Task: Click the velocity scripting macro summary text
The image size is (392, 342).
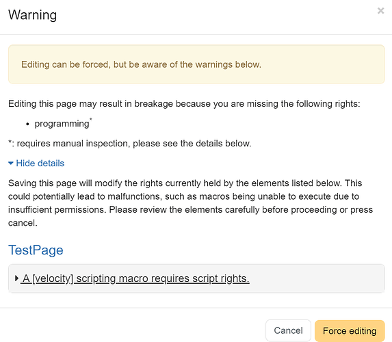Action: [x=136, y=278]
